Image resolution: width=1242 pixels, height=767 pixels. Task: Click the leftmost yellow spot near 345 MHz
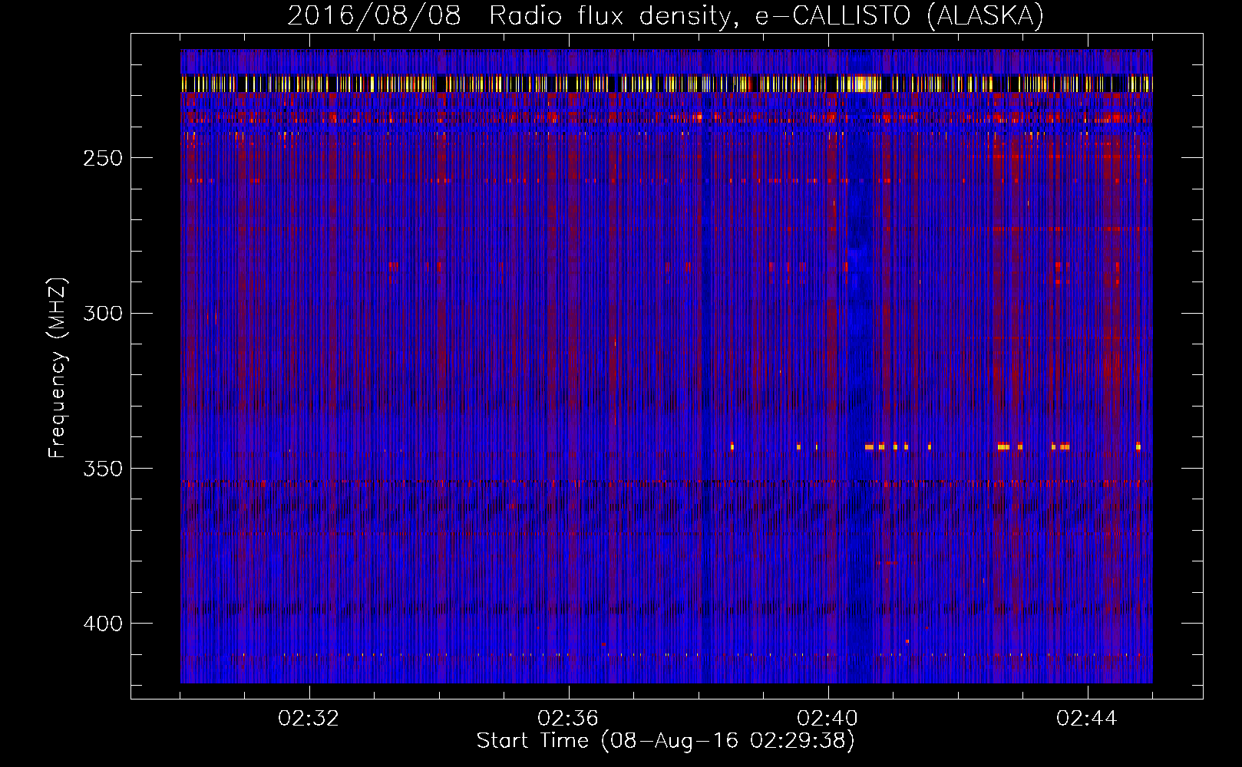click(732, 446)
